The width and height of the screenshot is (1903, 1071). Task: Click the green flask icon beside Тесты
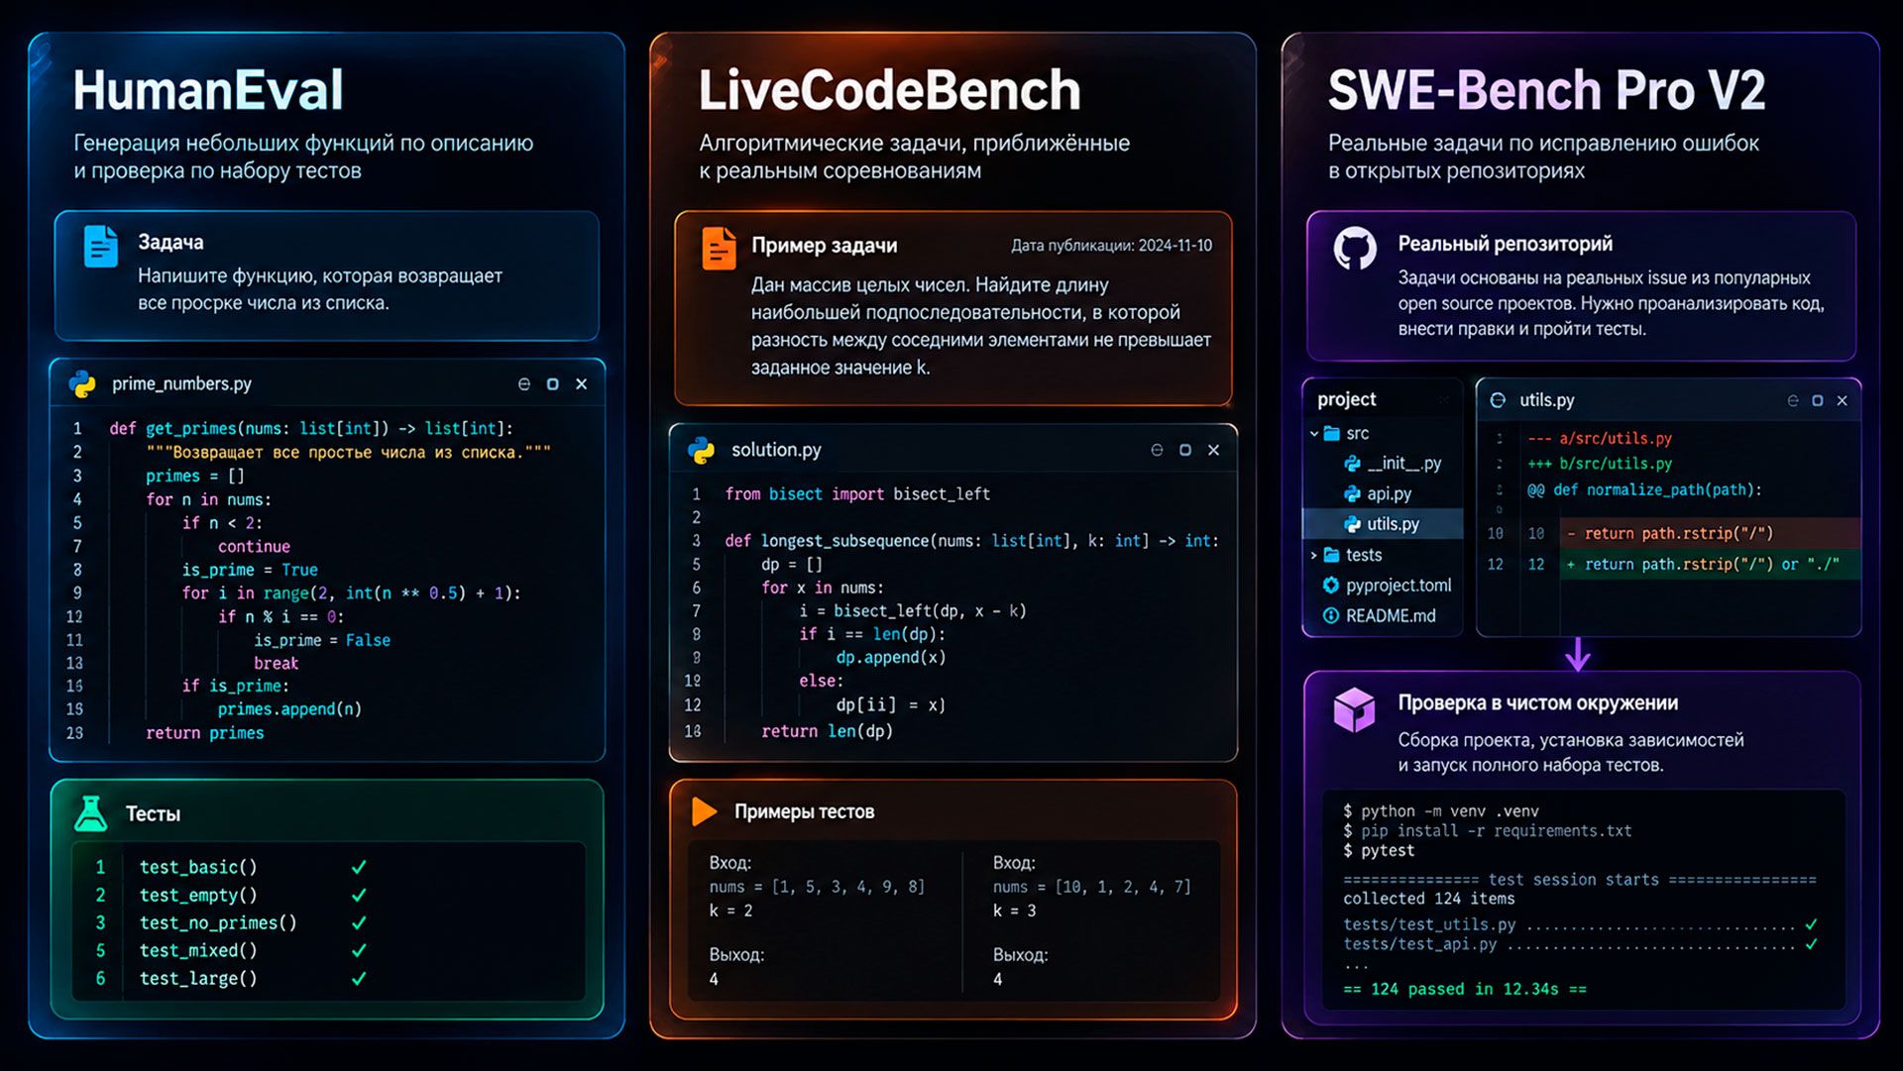(91, 813)
